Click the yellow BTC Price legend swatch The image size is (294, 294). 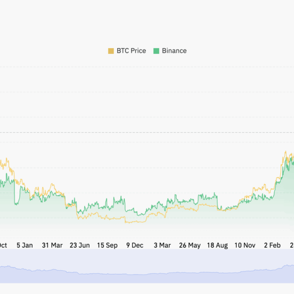pyautogui.click(x=111, y=51)
